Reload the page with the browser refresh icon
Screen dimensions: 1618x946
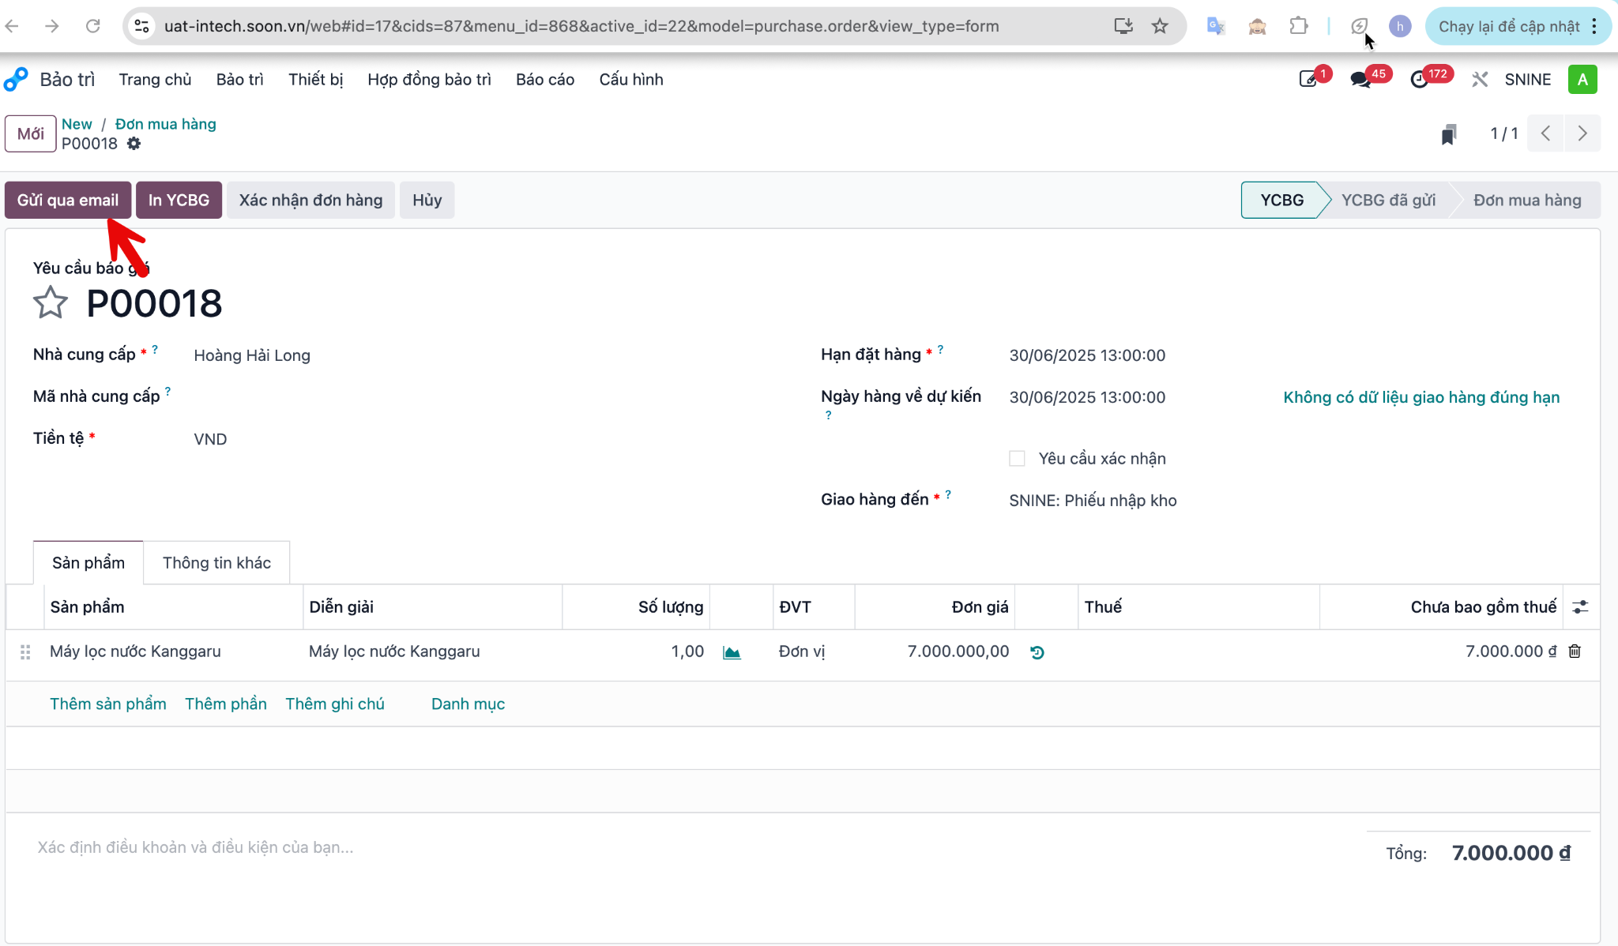(93, 26)
